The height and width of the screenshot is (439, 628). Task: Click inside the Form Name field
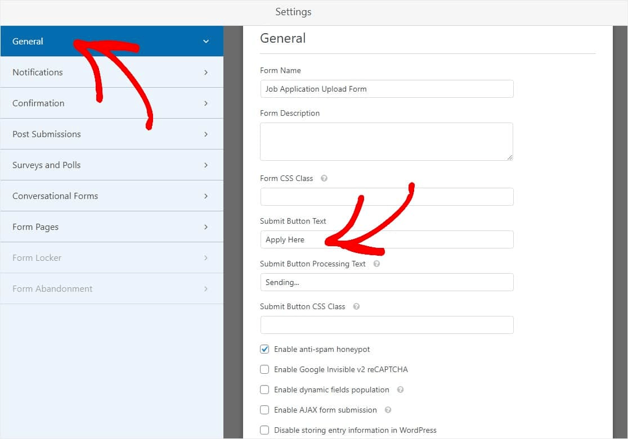(x=387, y=89)
